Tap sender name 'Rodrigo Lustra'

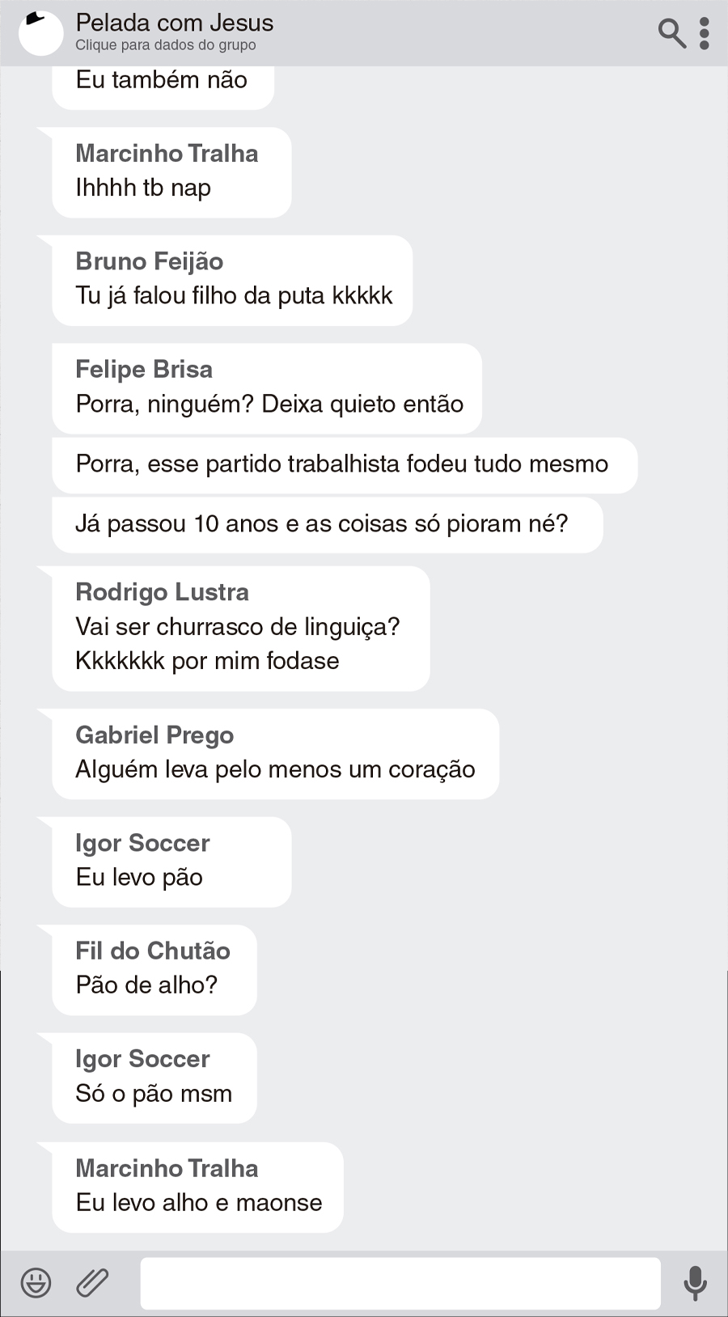click(x=162, y=592)
